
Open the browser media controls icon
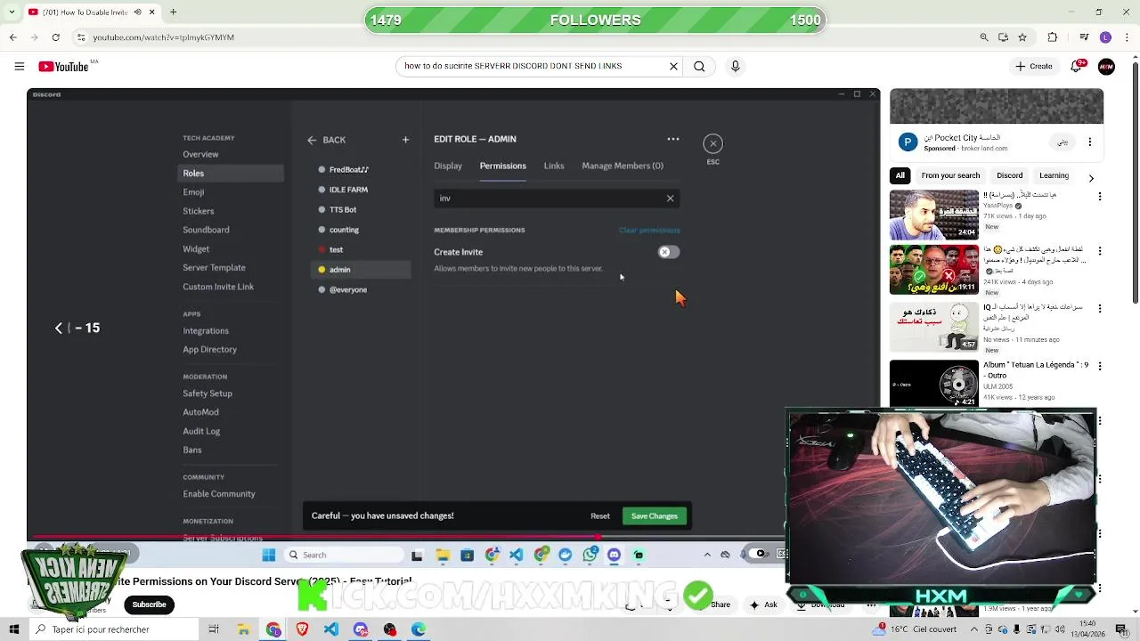(x=1084, y=37)
